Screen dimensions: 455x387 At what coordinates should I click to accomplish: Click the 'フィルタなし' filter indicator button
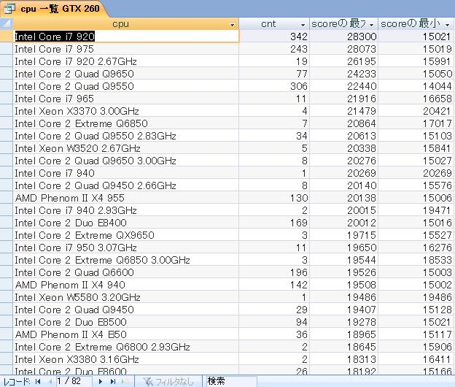(x=168, y=381)
